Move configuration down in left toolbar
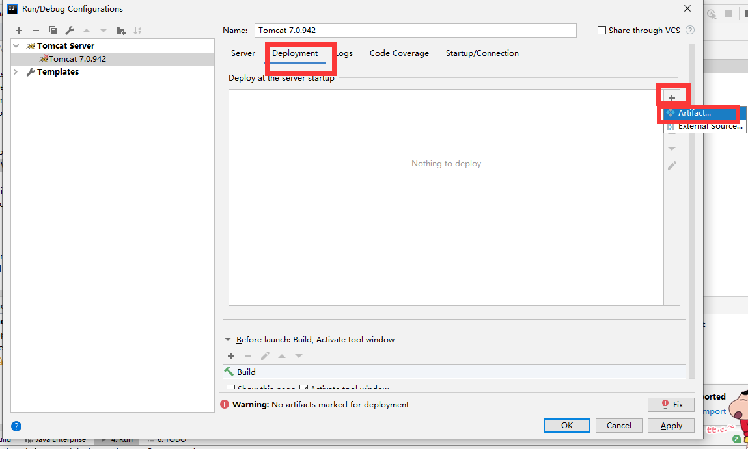 103,31
